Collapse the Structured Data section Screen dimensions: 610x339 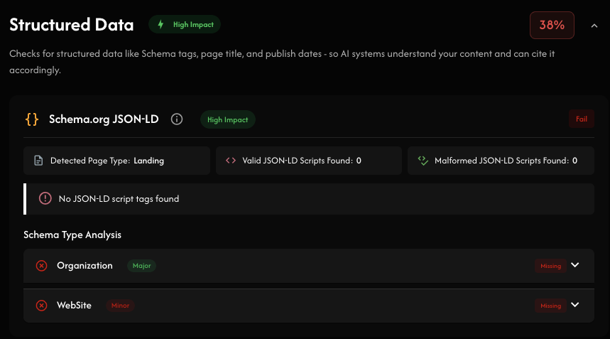pos(594,26)
